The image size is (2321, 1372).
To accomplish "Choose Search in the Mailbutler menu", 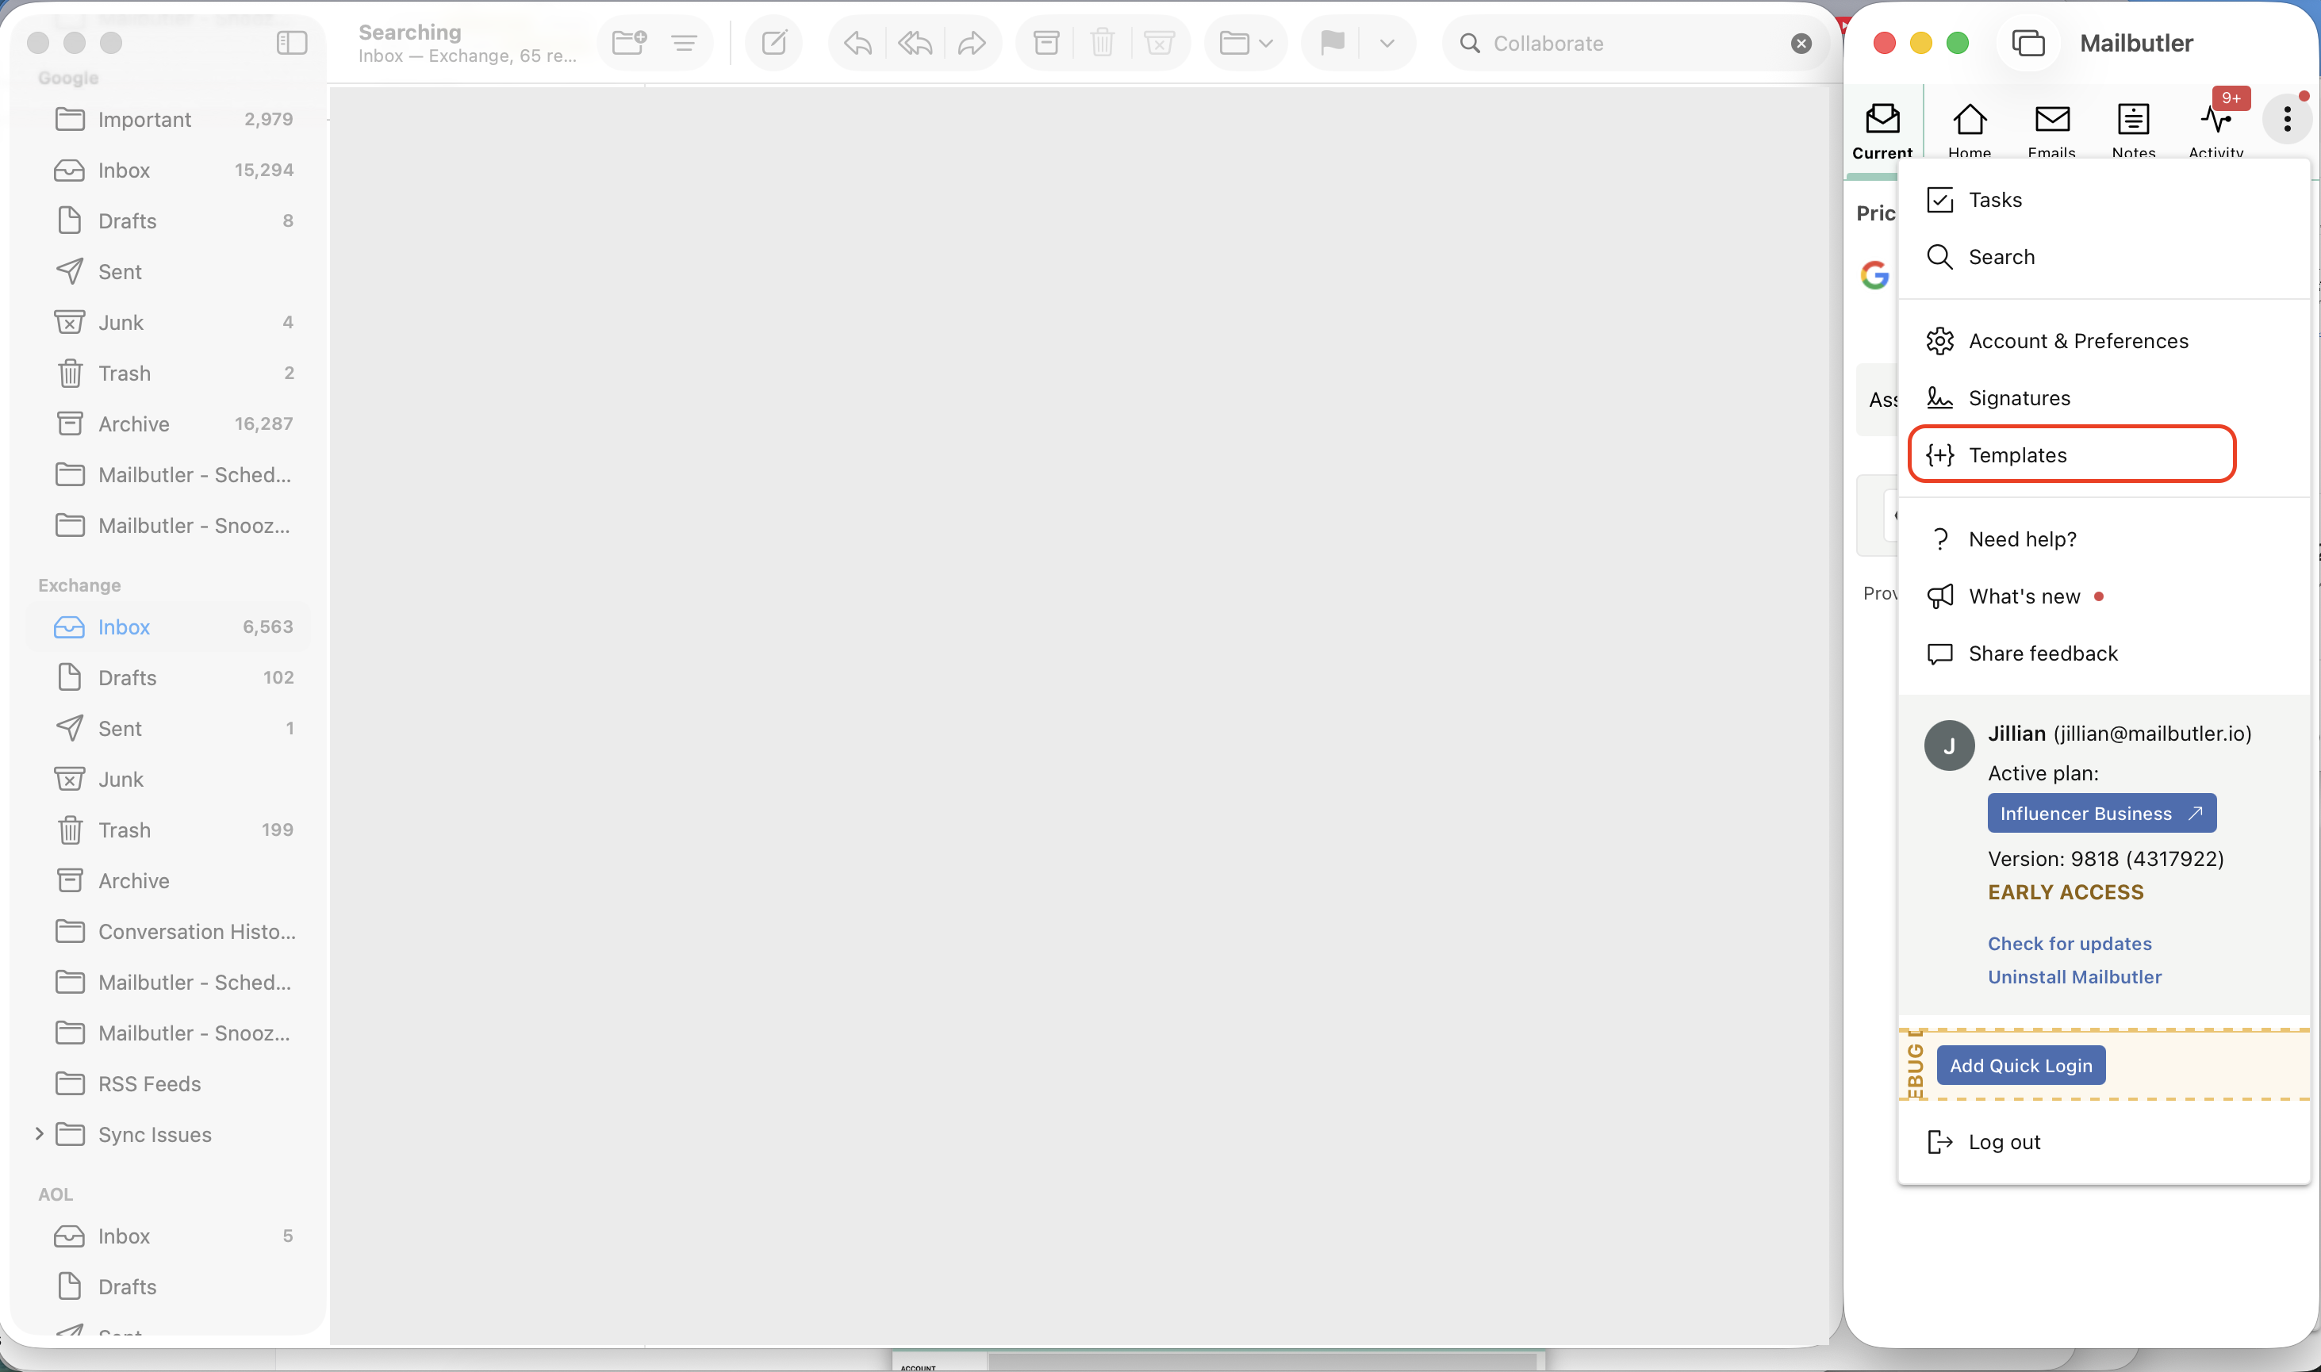I will click(2104, 257).
